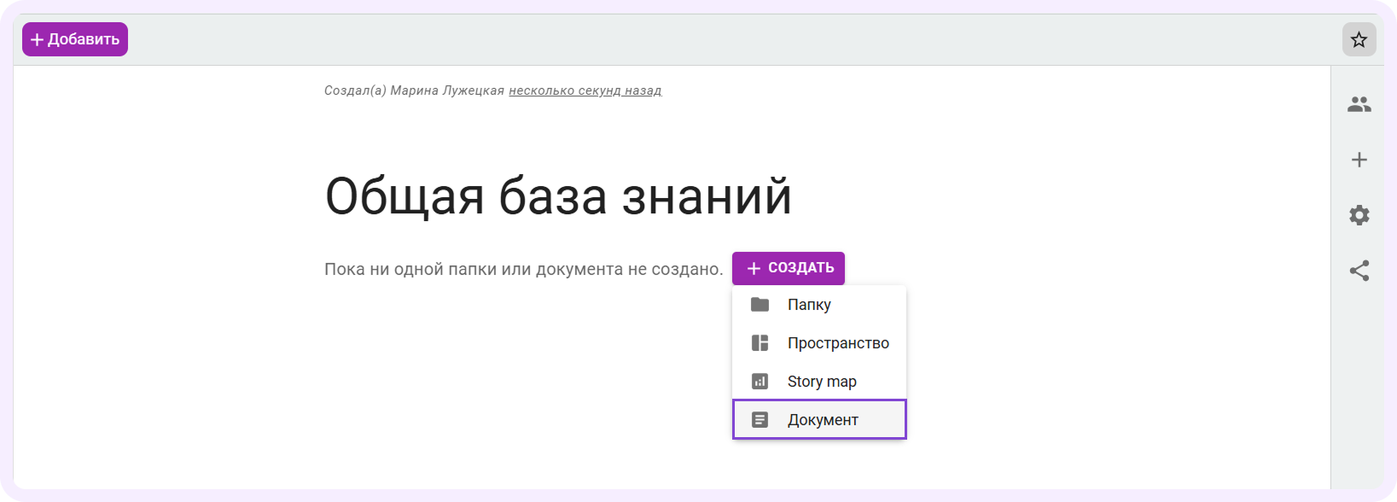This screenshot has width=1397, height=502.
Task: Click the purple Добавить button
Action: pyautogui.click(x=75, y=39)
